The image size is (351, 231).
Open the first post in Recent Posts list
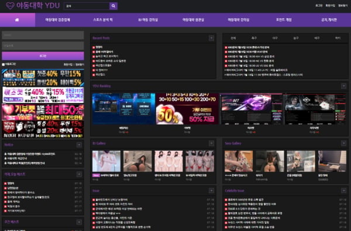pos(99,47)
